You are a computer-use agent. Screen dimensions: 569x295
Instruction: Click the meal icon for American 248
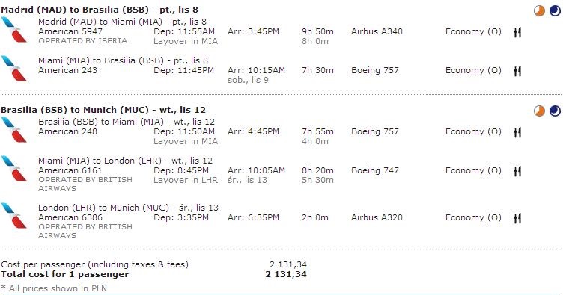(517, 132)
